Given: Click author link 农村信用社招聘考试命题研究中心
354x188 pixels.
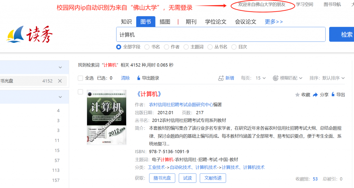Looking at the screenshot, I should (x=181, y=105).
